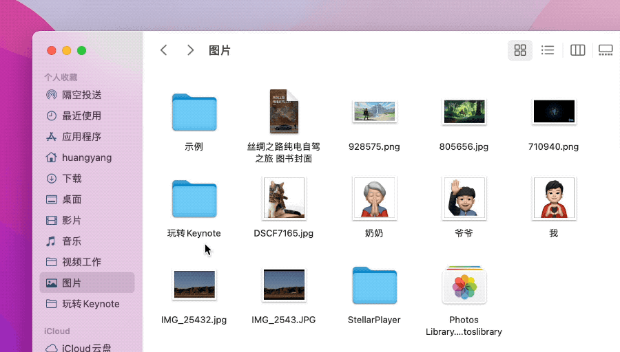Select the 爷爷 memoji image
This screenshot has height=352, width=620.
[x=464, y=198]
